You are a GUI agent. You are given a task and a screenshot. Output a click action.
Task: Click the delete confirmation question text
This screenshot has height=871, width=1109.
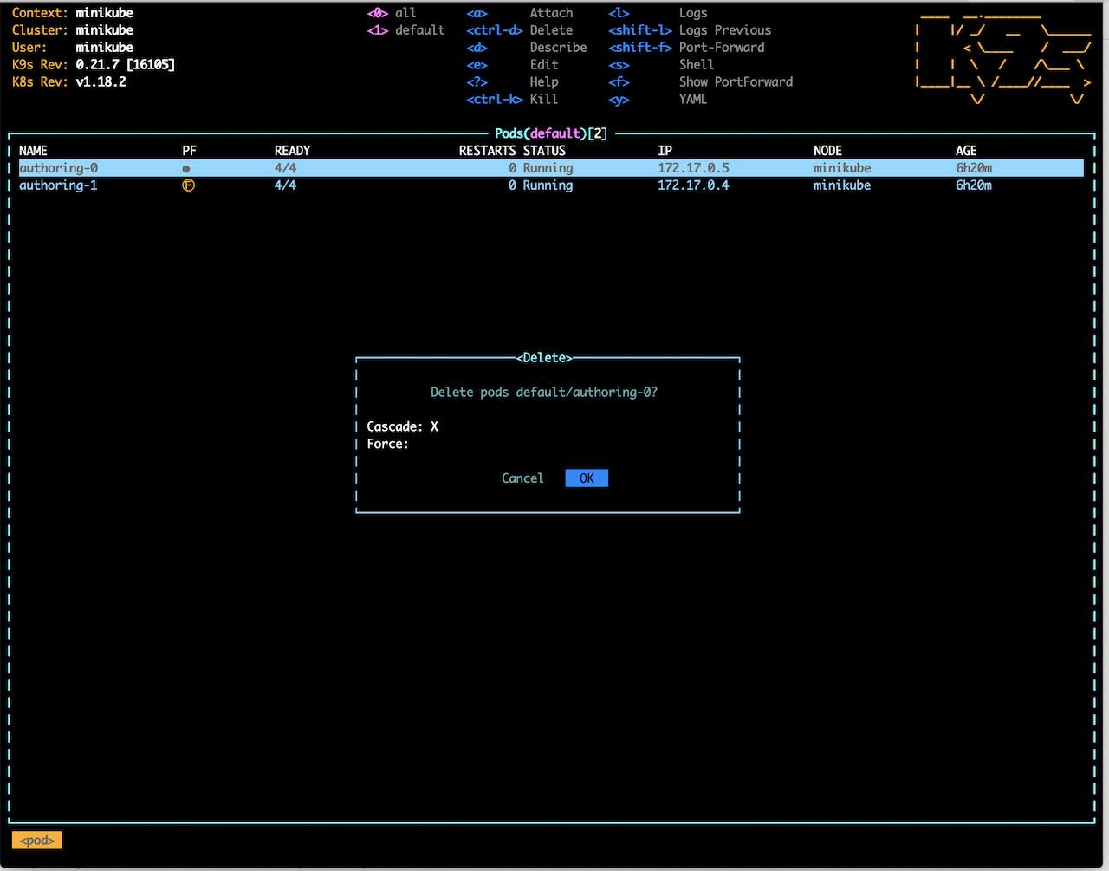(544, 393)
